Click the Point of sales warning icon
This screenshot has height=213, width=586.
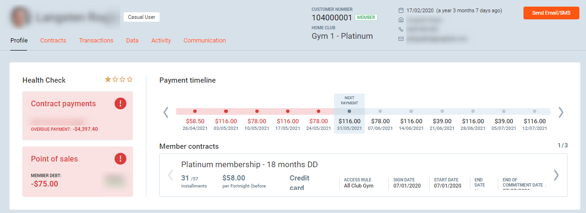click(120, 159)
